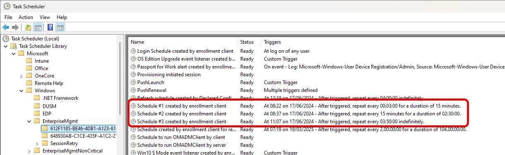Click the clock icon beside Schedule #1

[x=133, y=106]
